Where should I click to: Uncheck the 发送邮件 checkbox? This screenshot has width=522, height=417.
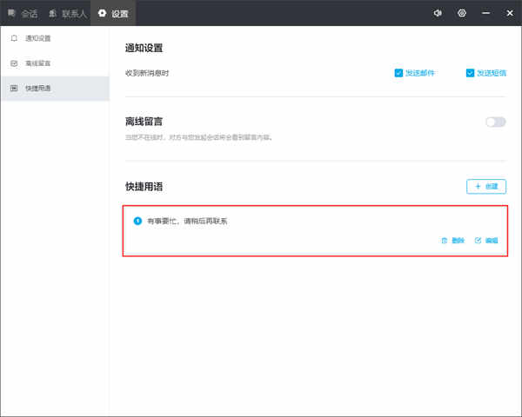[x=398, y=73]
